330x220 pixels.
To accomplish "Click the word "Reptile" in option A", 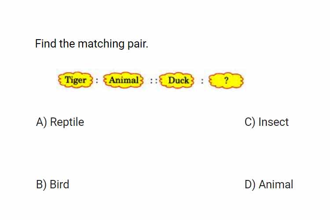I will click(67, 122).
